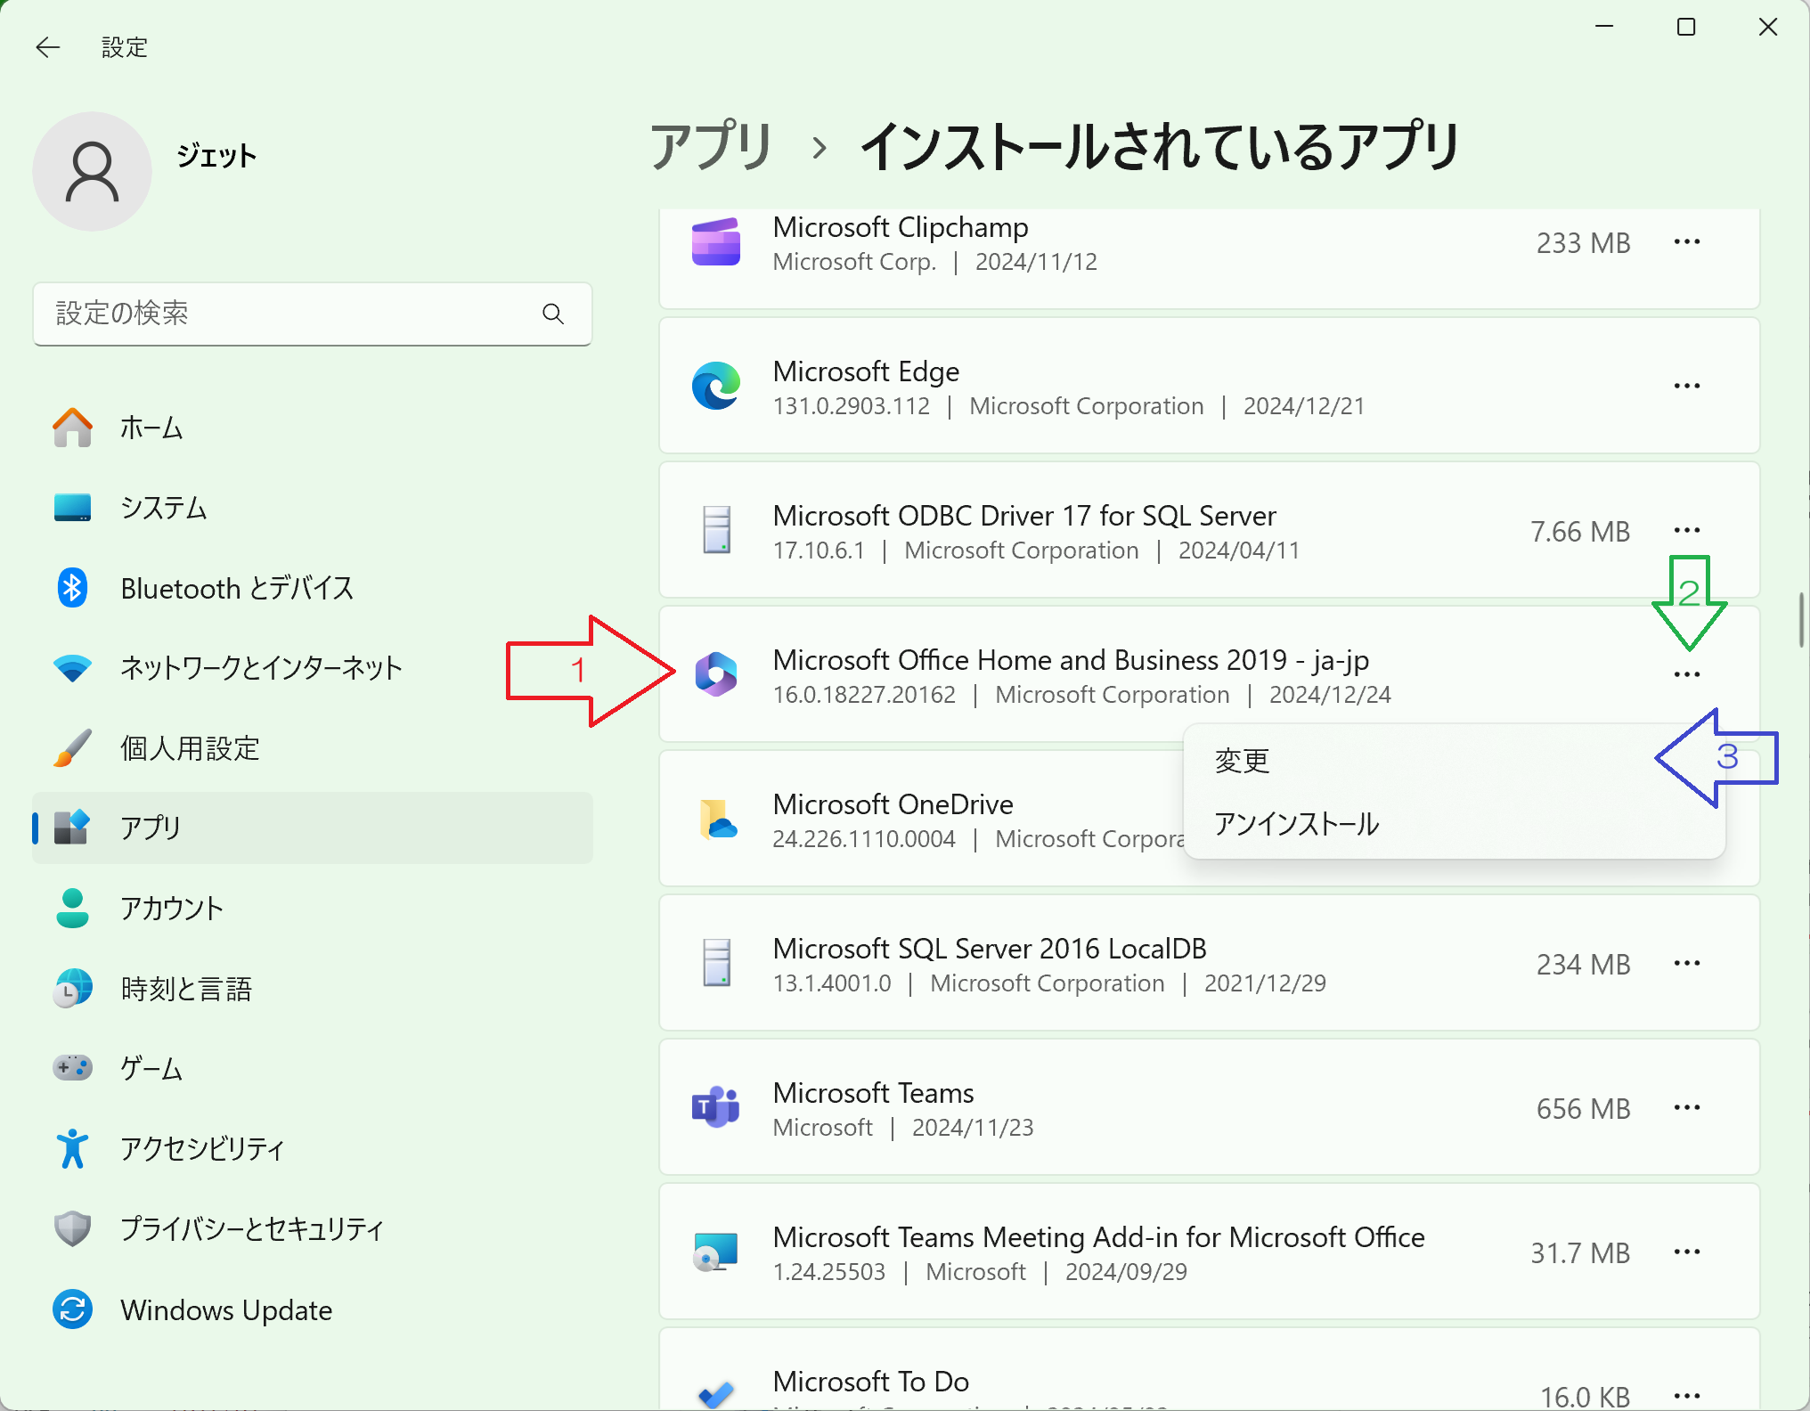The height and width of the screenshot is (1411, 1810).
Task: Open 時刻と言語 settings
Action: (313, 989)
